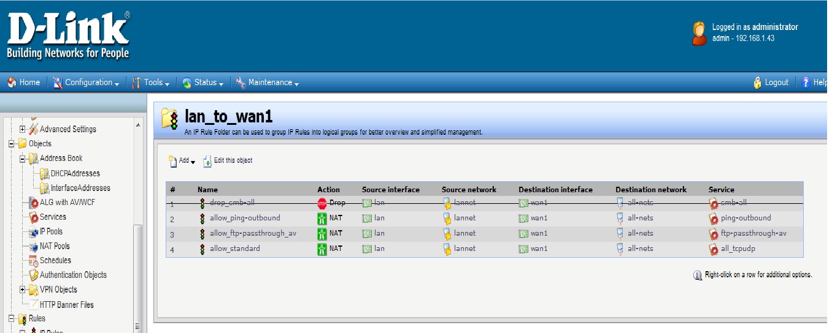Open the Add dropdown button

182,161
